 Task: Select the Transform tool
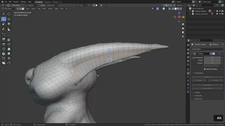[x=9, y=24]
